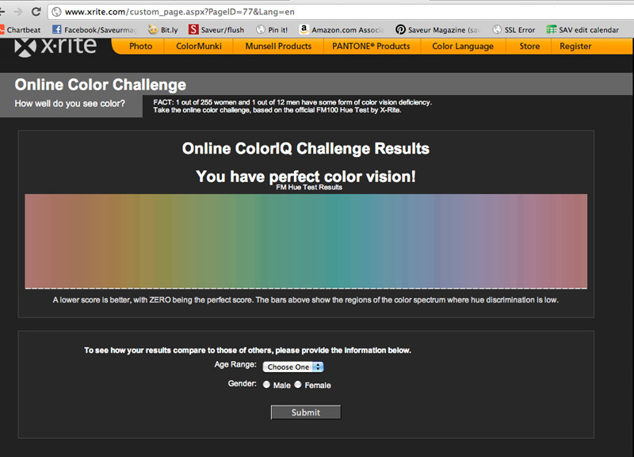Image resolution: width=634 pixels, height=457 pixels.
Task: Open the Bit.ly bookmark
Action: [163, 30]
